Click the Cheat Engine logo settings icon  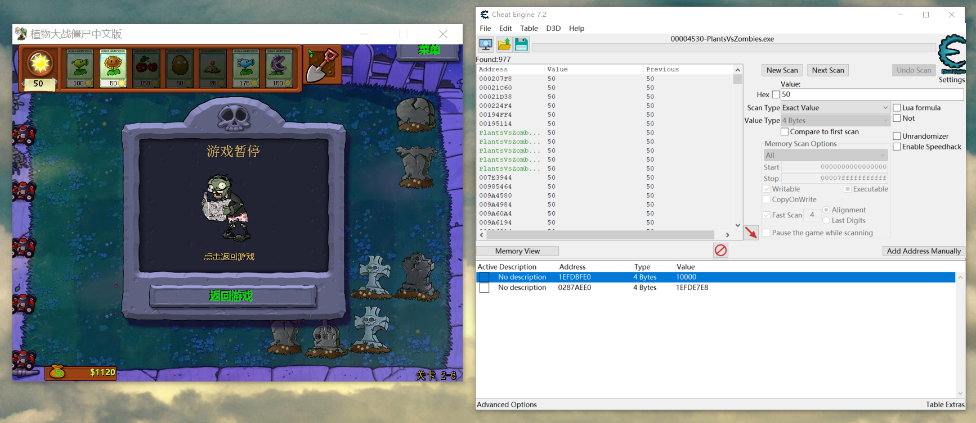(x=952, y=53)
